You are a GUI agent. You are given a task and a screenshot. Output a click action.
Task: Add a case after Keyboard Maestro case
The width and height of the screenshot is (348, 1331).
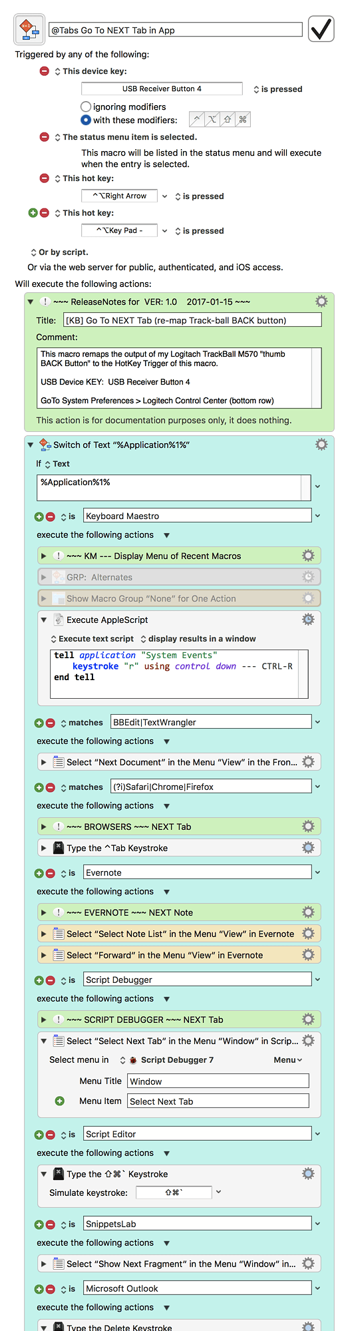(39, 516)
